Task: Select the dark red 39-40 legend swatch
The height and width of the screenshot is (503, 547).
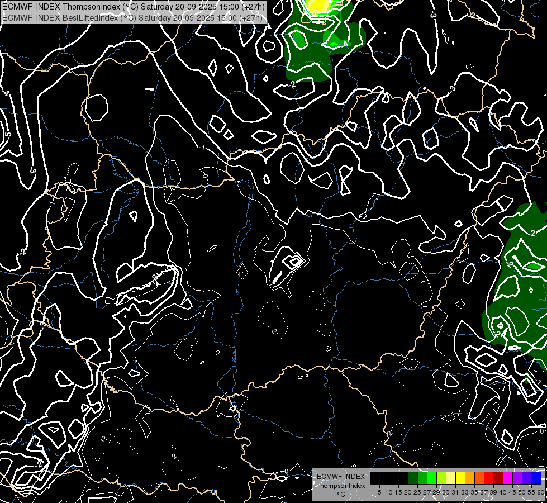Action: (x=498, y=478)
